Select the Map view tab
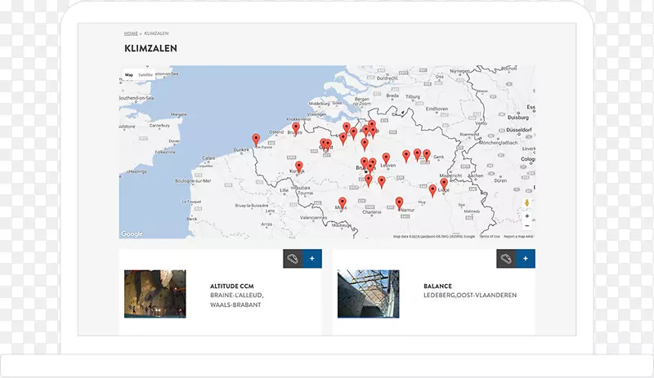 coord(129,74)
